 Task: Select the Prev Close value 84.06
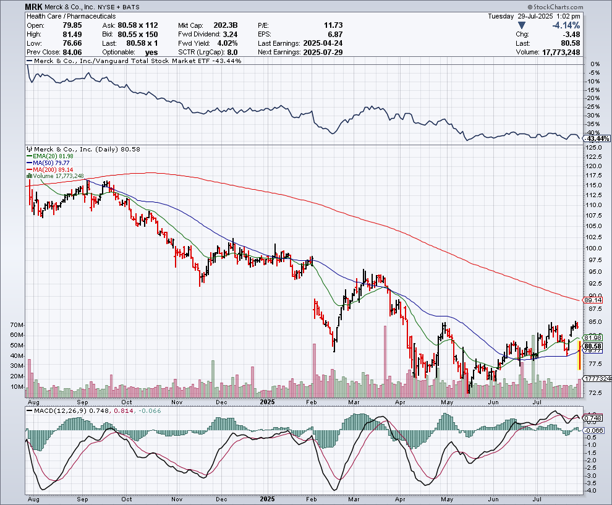(72, 53)
